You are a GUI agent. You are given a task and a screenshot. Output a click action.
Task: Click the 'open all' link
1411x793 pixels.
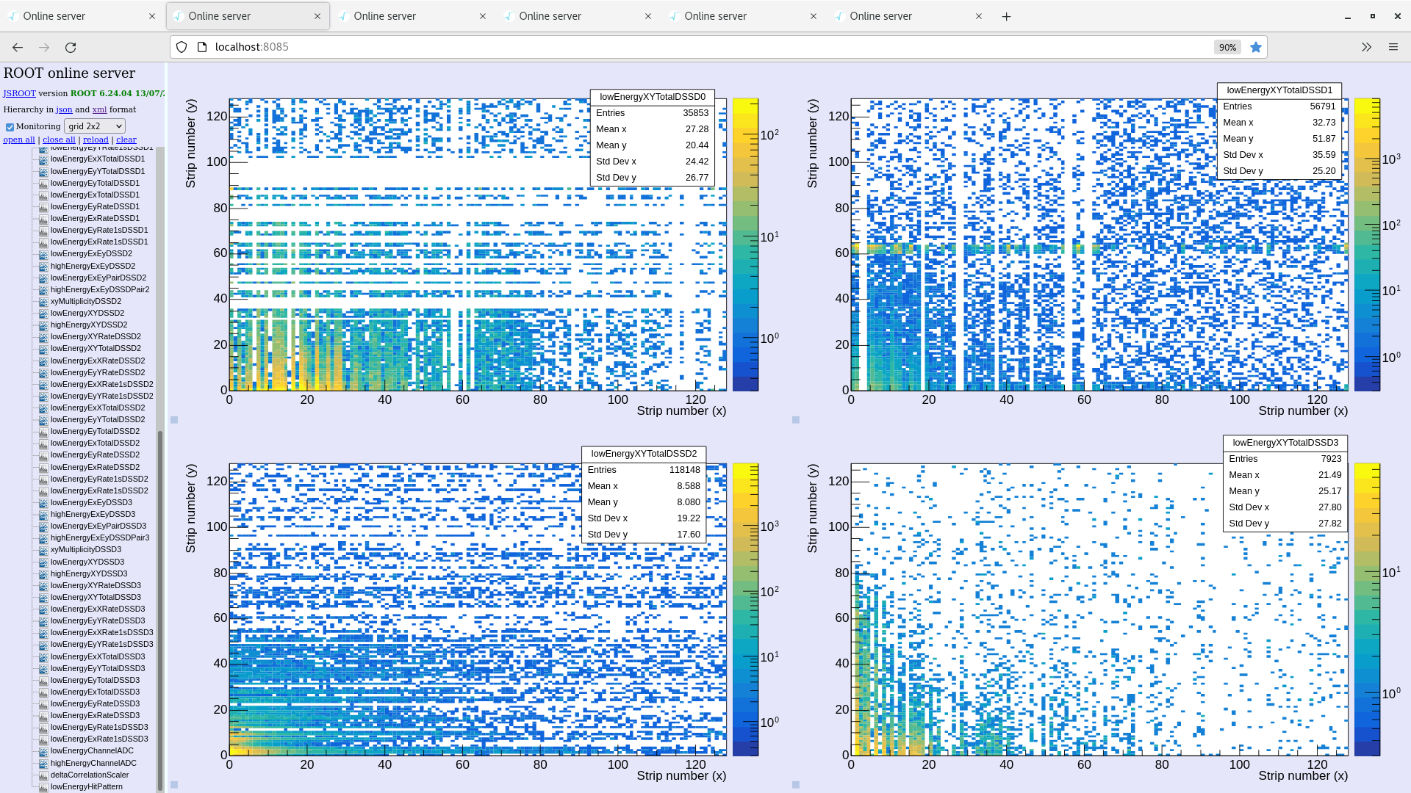tap(19, 140)
